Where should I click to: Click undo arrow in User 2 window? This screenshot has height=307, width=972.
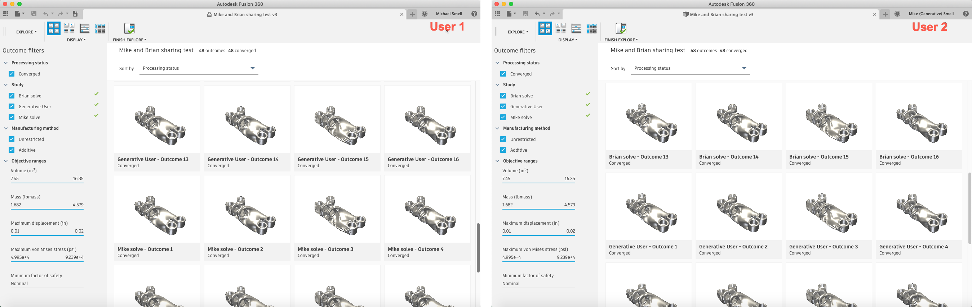click(x=537, y=14)
